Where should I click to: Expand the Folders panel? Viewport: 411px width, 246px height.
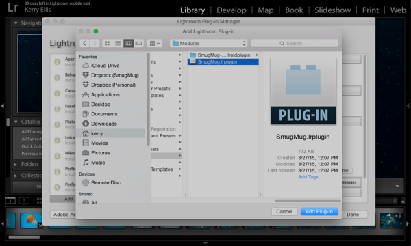[x=16, y=165]
